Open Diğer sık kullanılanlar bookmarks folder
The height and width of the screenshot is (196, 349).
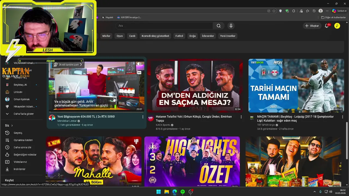(x=334, y=17)
